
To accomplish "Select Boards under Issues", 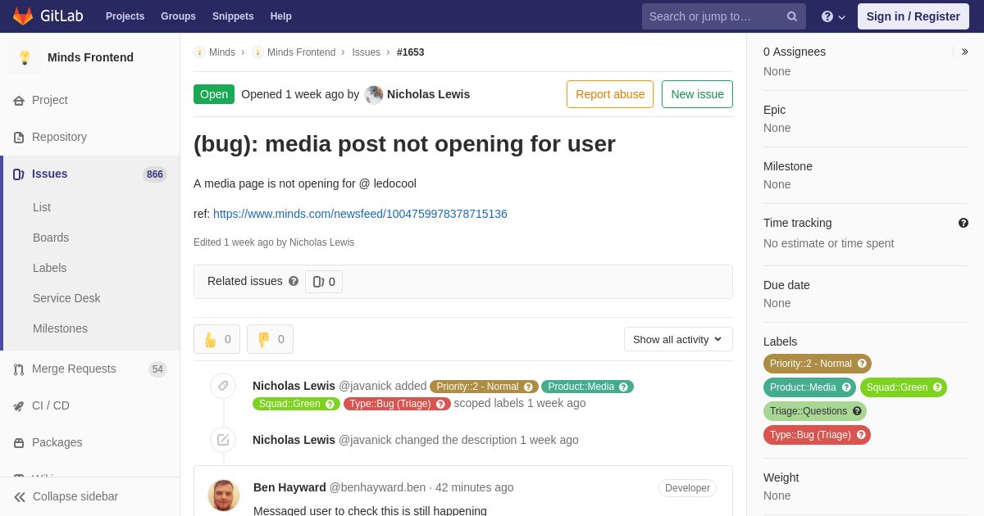I will tap(51, 238).
